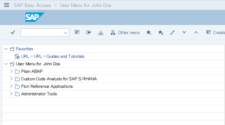Click the Add to Favorites star icon

(149, 32)
